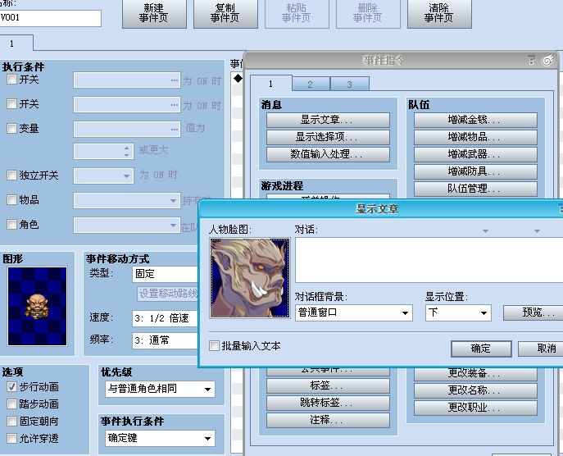Check the 允许穿透 option
Image resolution: width=563 pixels, height=456 pixels.
pyautogui.click(x=11, y=439)
